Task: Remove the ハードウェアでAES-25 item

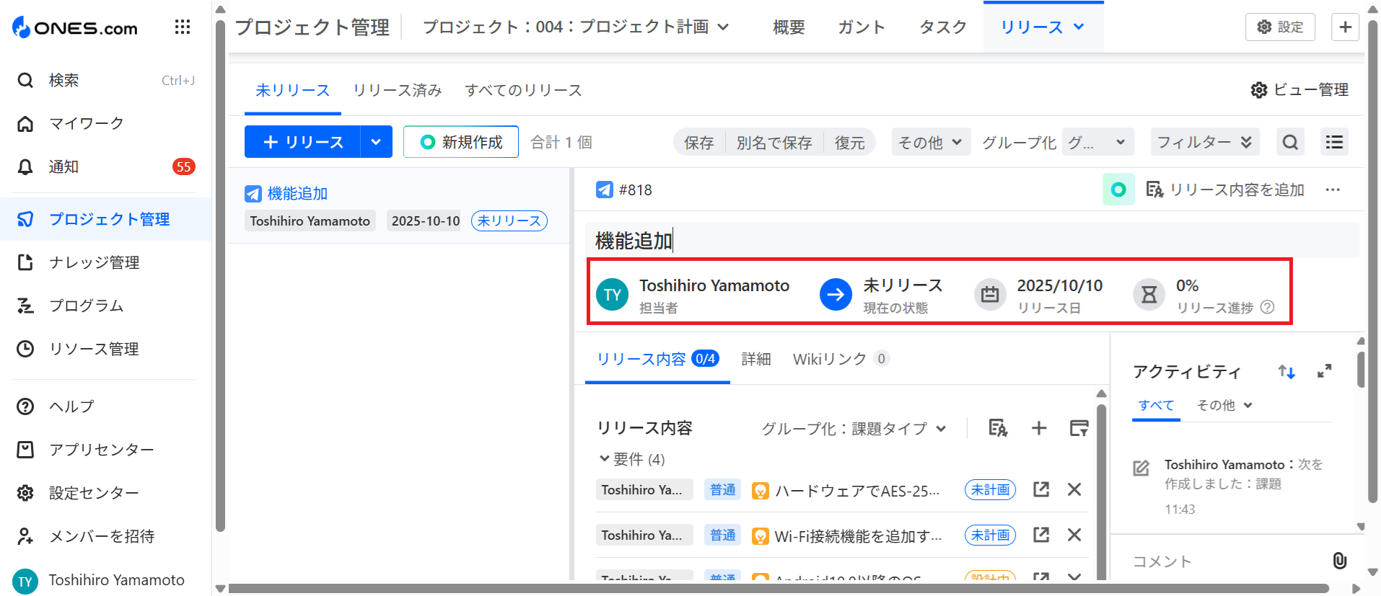Action: click(x=1074, y=489)
